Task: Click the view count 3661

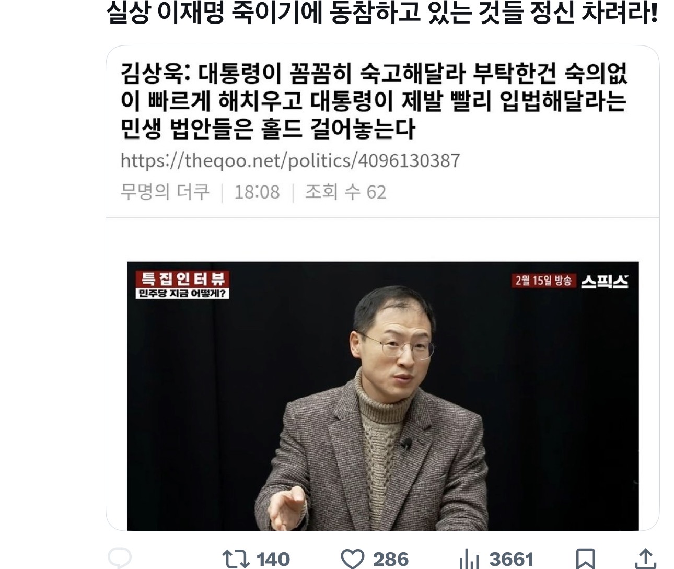Action: pos(511,559)
